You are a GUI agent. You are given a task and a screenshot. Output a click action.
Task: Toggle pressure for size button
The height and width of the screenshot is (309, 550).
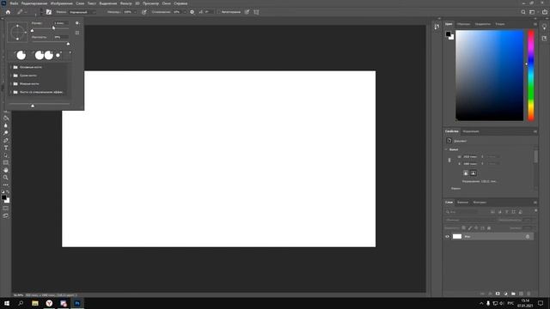[x=247, y=12]
